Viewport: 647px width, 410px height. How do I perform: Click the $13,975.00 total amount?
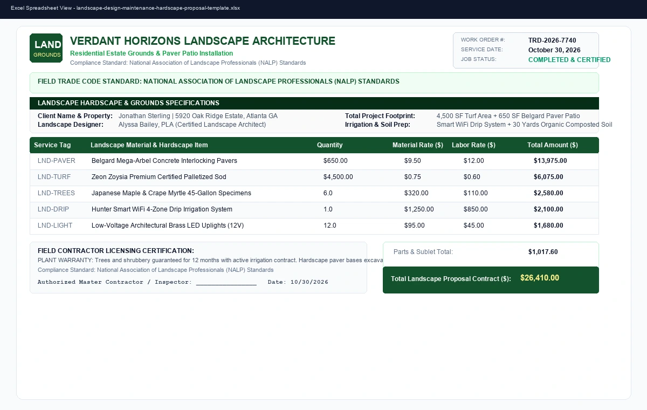(550, 161)
